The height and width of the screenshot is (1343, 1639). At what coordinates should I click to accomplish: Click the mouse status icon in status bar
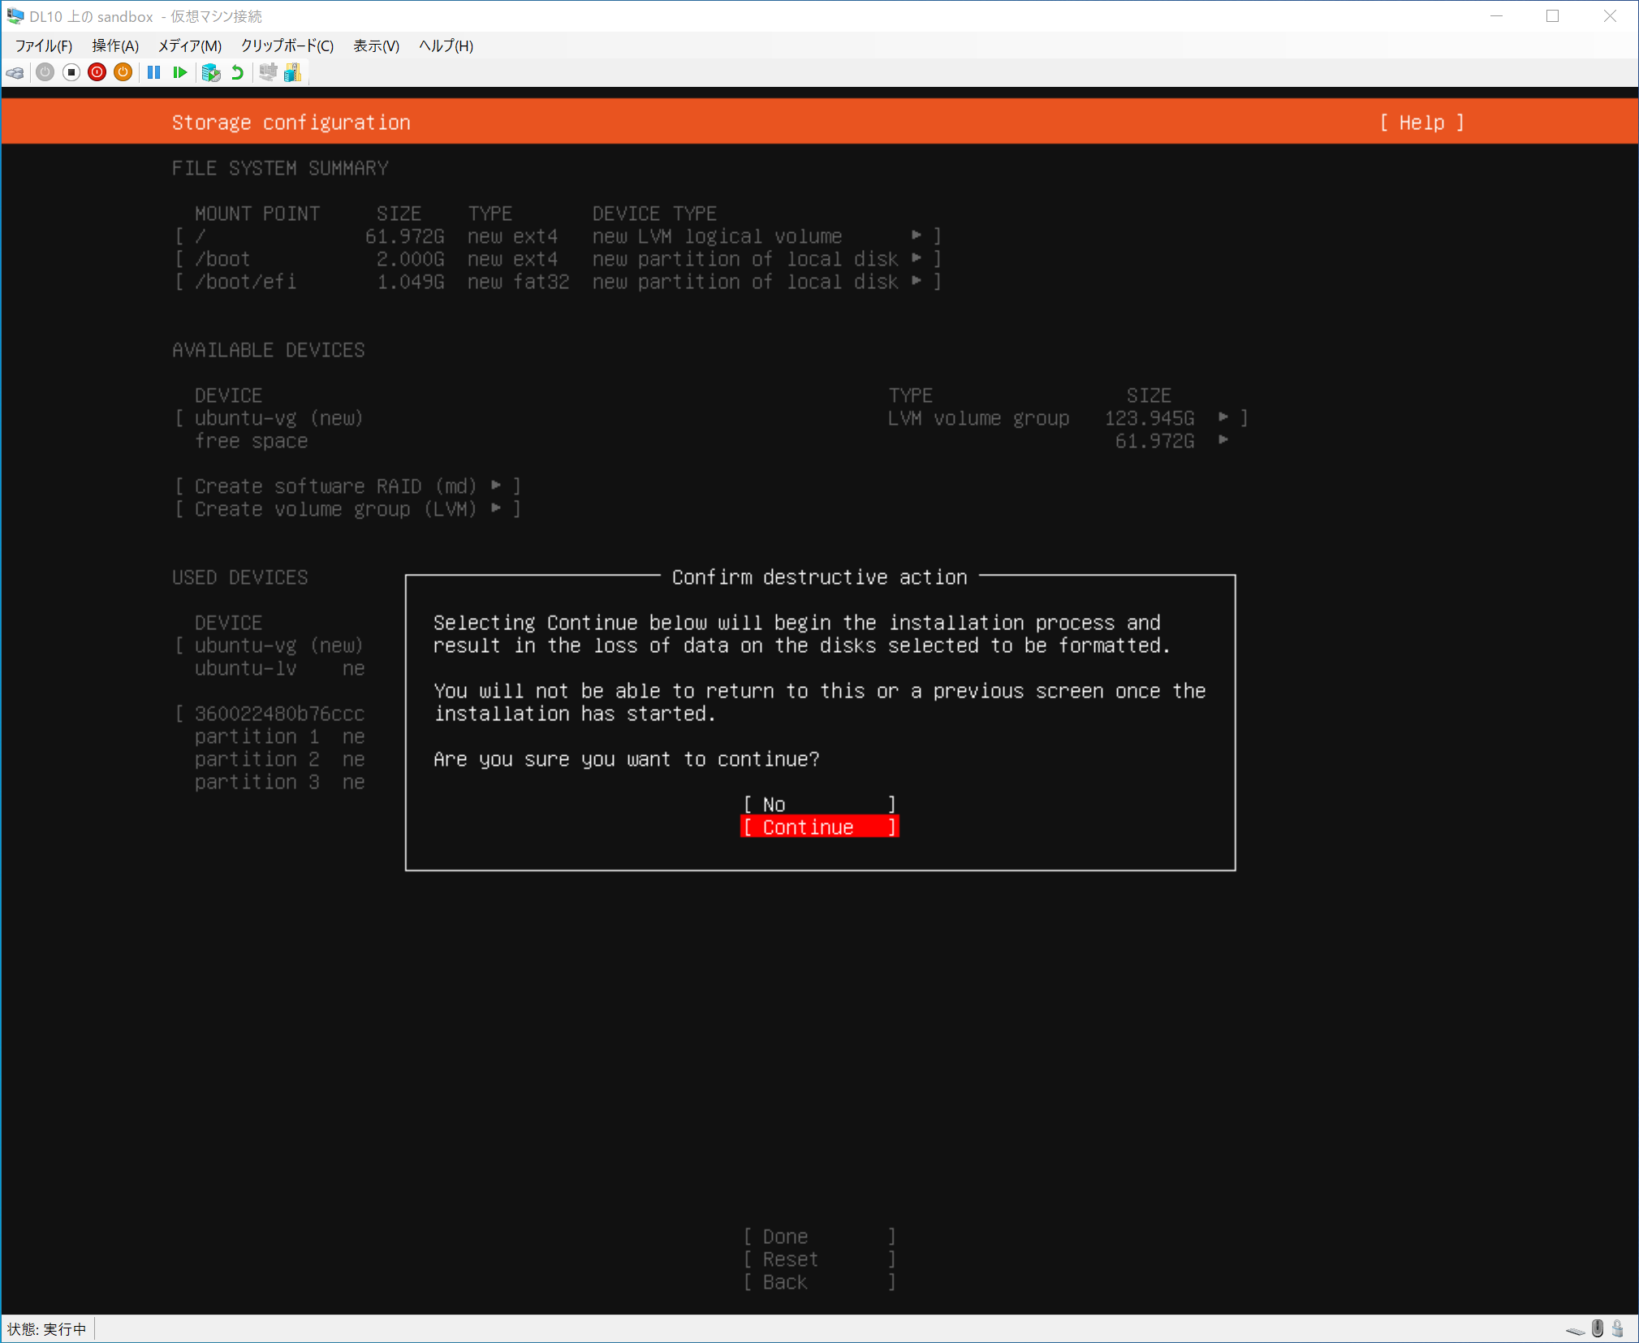pos(1597,1328)
